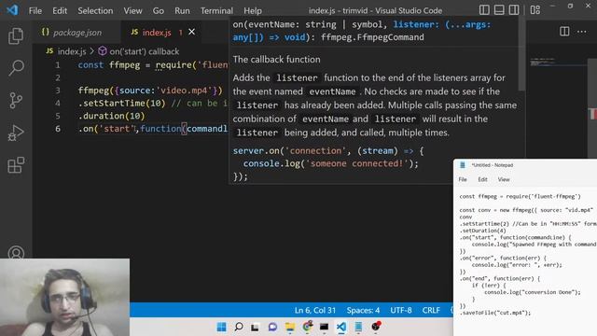Viewport: 597px width, 336px height.
Task: Click the require keyword on line 1
Action: (x=174, y=65)
